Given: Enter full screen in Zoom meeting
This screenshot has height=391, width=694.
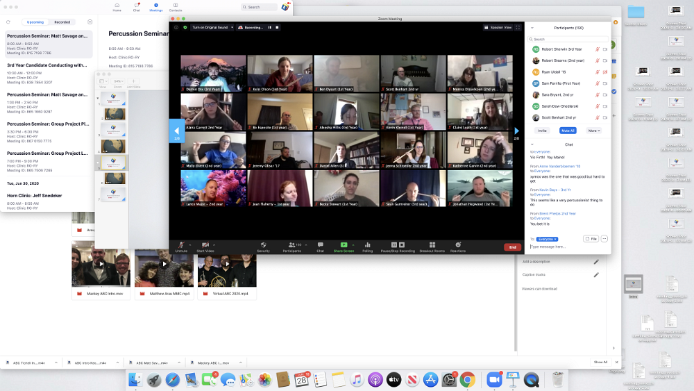Looking at the screenshot, I should [x=518, y=28].
